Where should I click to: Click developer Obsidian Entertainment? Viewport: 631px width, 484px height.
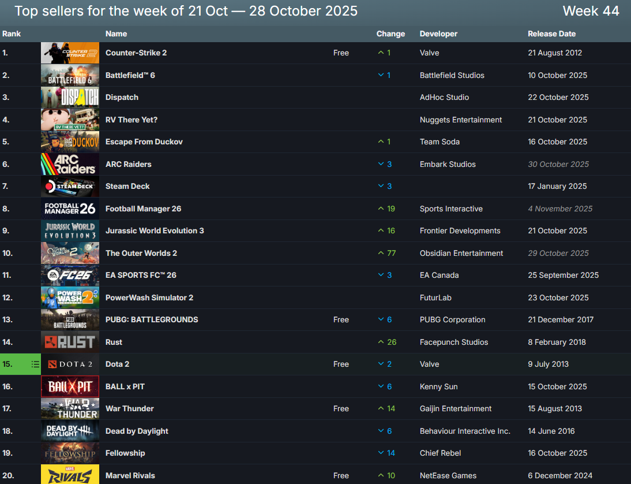461,253
